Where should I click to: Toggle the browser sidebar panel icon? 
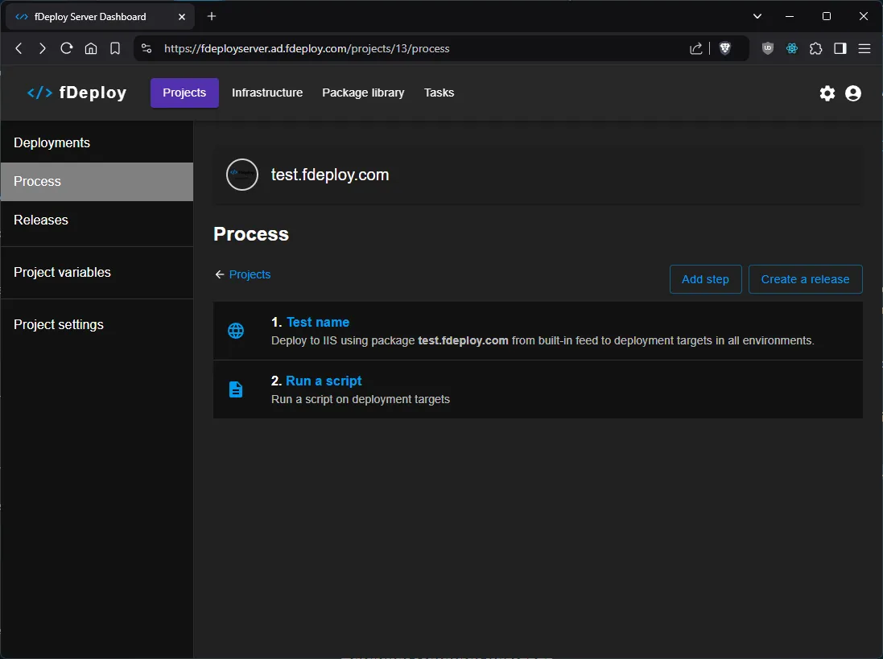(840, 48)
